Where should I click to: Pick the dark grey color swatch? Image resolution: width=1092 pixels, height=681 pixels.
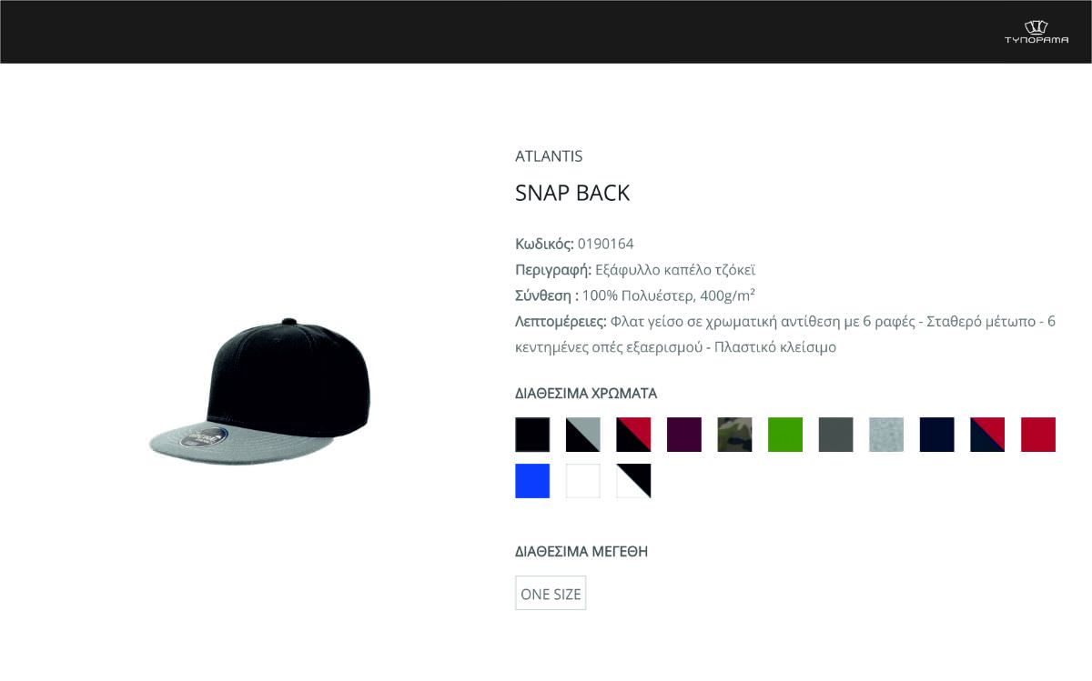point(836,435)
